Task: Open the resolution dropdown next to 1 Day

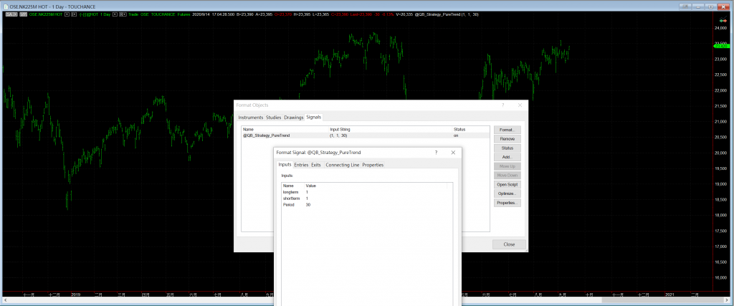Action: 115,14
